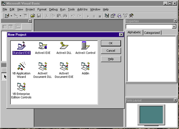The width and height of the screenshot is (179, 129).
Task: Click the Open Project toolbar icon
Action: [33, 16]
